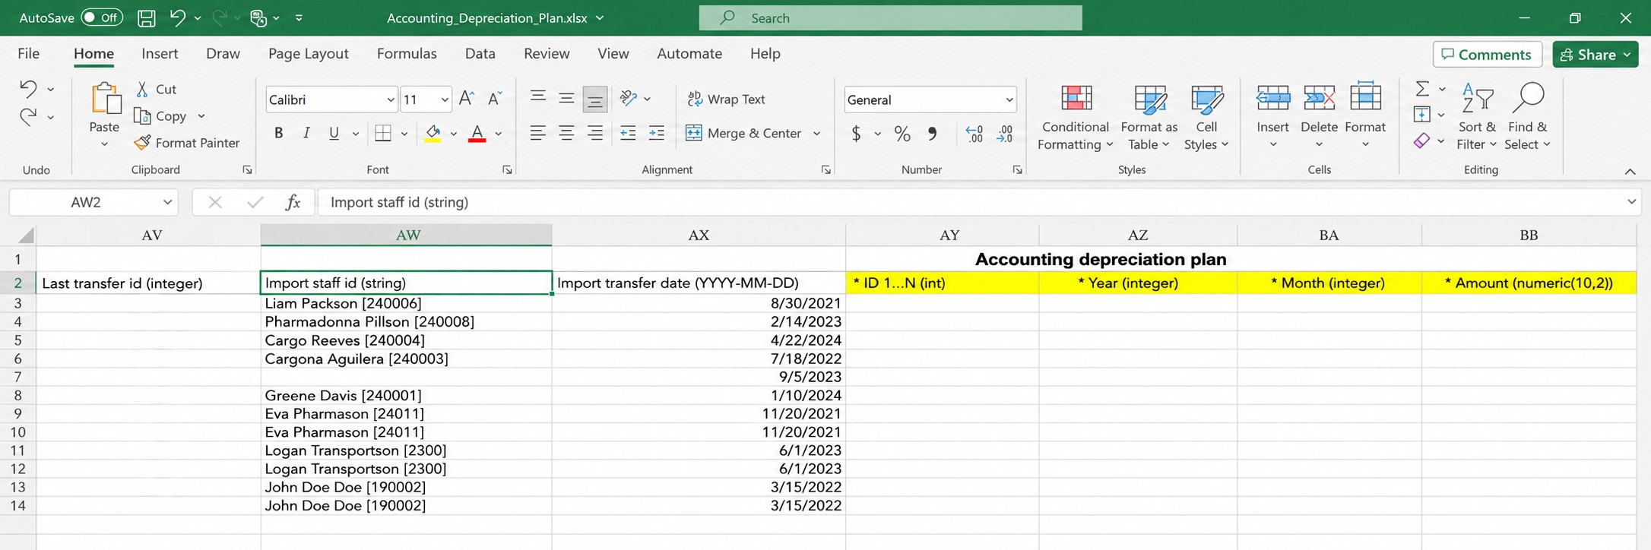The image size is (1651, 550).
Task: Open the Font name dropdown
Action: click(x=391, y=100)
